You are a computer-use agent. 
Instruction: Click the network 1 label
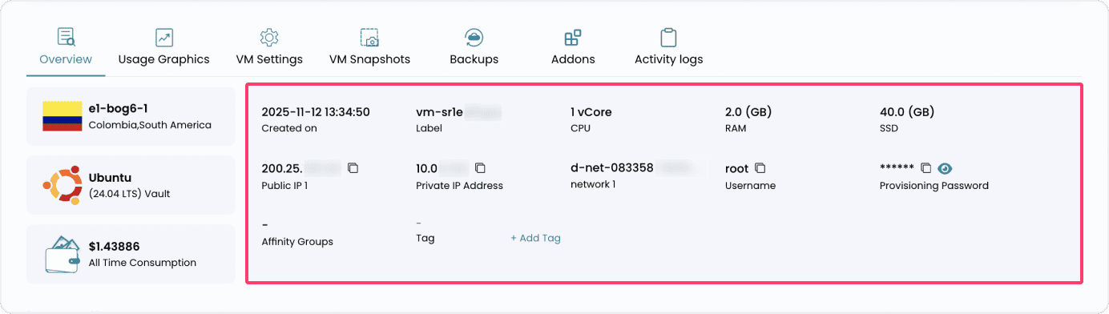592,184
